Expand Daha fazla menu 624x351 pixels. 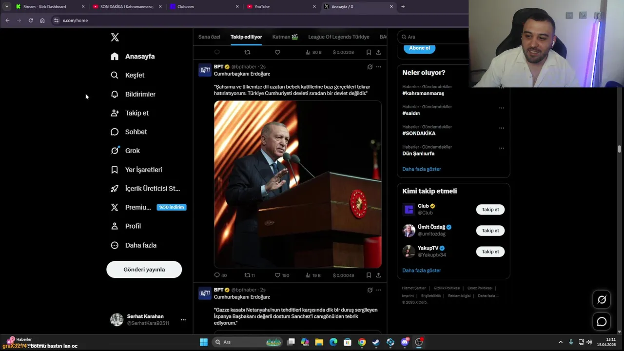click(134, 245)
